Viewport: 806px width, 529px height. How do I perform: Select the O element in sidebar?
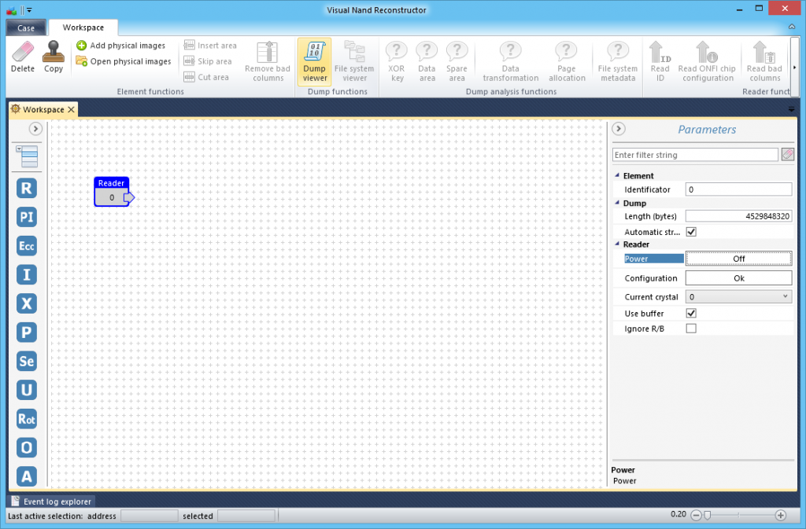pos(26,447)
